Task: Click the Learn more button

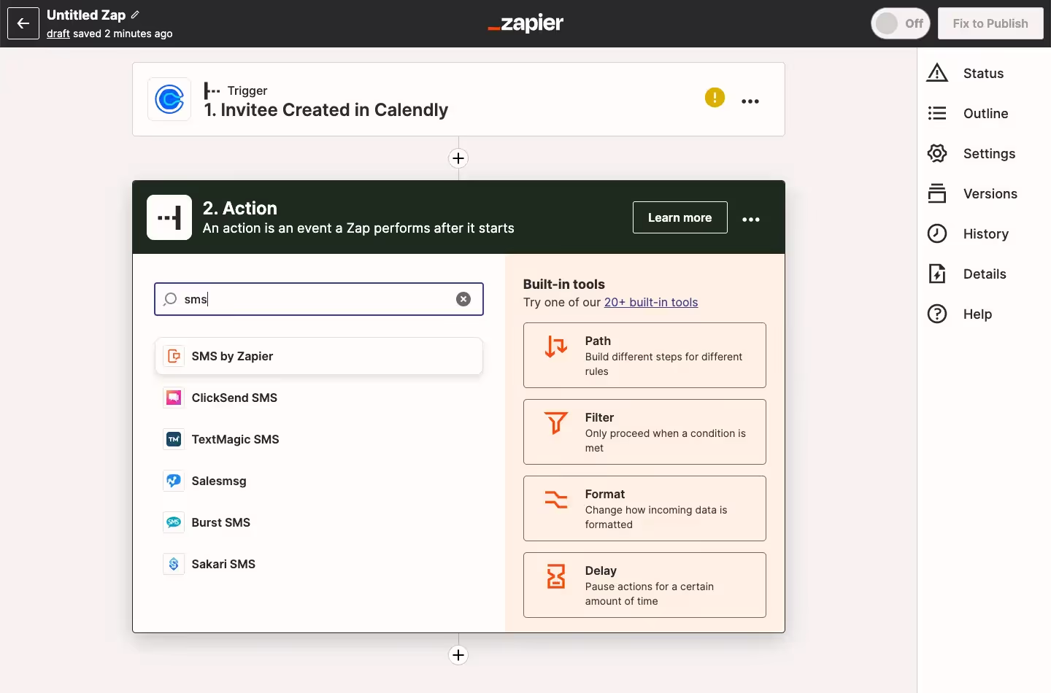Action: point(680,217)
